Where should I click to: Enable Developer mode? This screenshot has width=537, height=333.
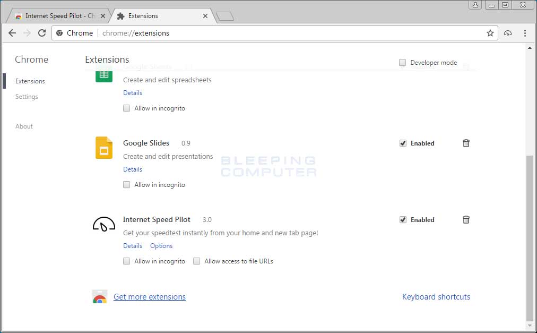(402, 62)
